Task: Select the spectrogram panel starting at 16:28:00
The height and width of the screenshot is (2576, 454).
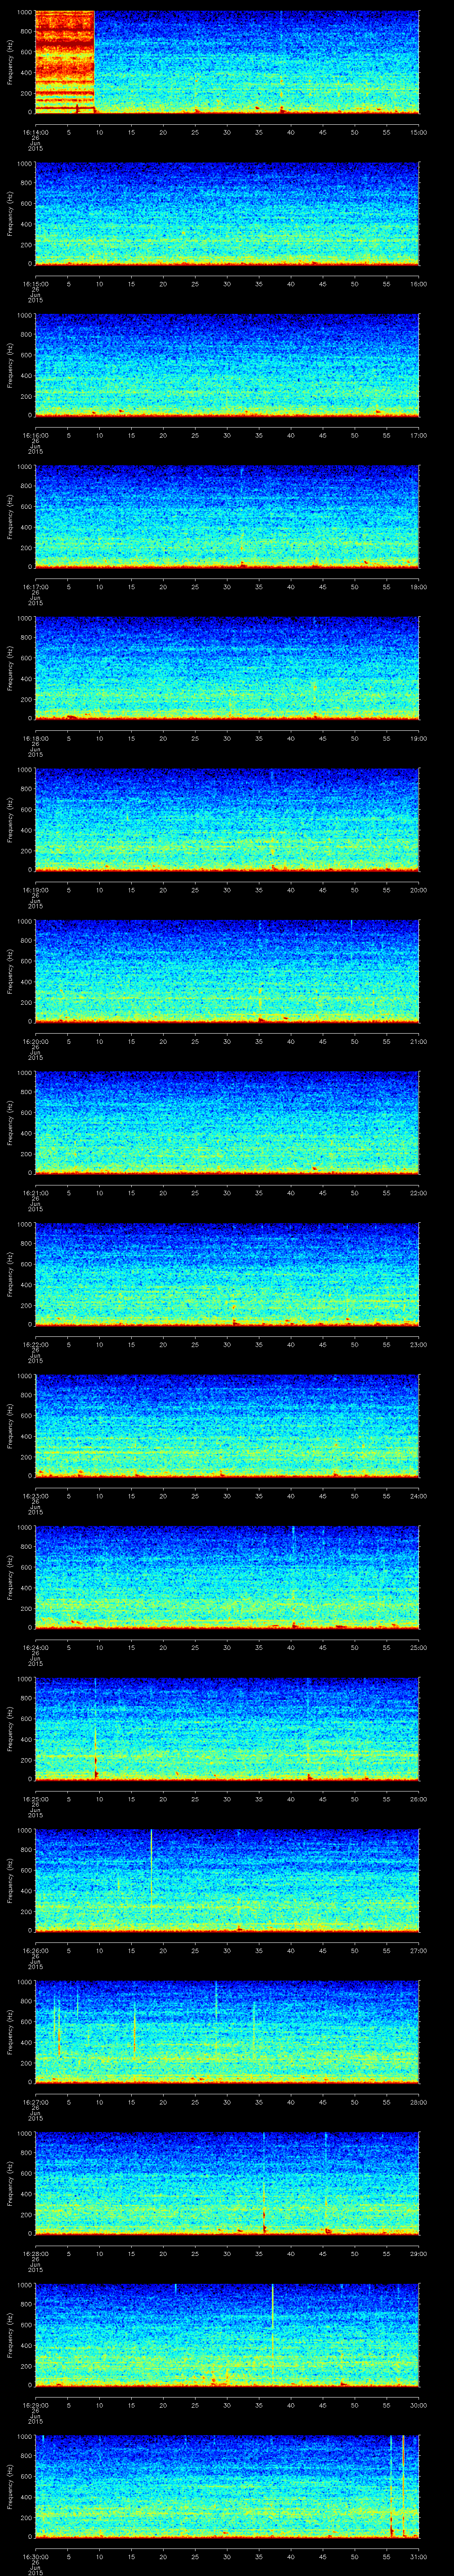Action: [x=227, y=2184]
